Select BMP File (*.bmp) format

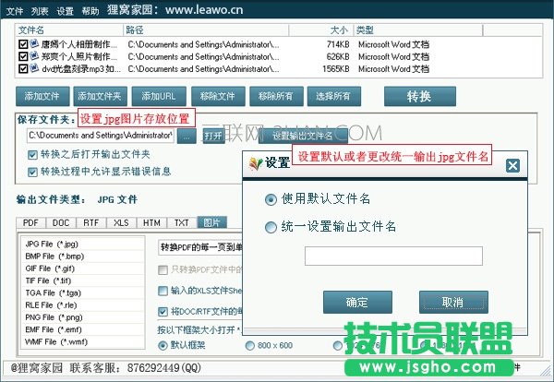tap(83, 257)
